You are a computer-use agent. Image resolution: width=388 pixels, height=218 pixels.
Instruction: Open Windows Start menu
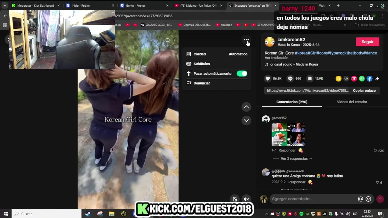6,214
